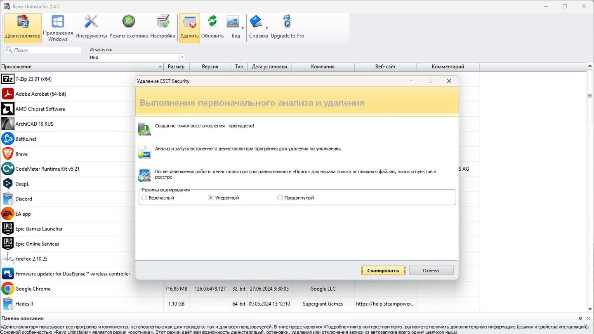Sort by Версия column header
Image resolution: width=594 pixels, height=334 pixels.
pyautogui.click(x=210, y=66)
